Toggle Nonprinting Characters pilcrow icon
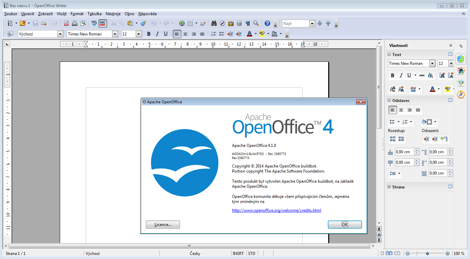This screenshot has height=259, width=470. point(248,23)
